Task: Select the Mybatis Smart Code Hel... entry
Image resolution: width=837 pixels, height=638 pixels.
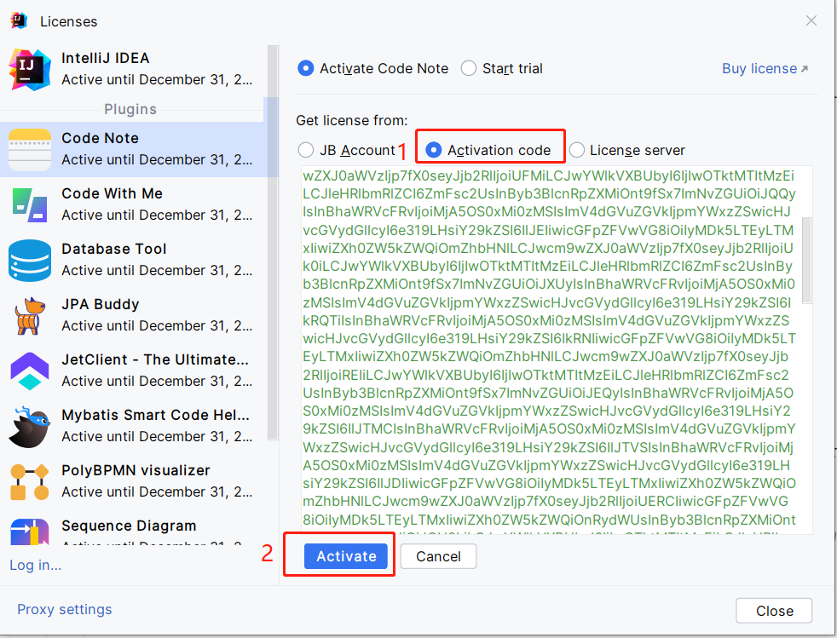Action: pos(155,415)
